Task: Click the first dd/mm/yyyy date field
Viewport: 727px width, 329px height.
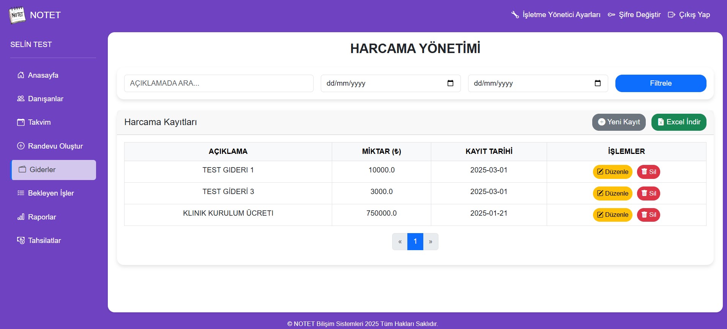Action: pos(391,83)
